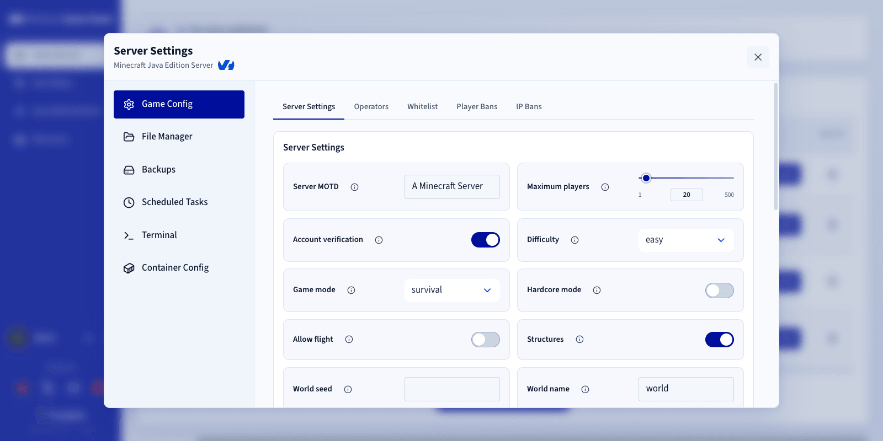The image size is (883, 441).
Task: Click the Terminal prompt icon
Action: (x=129, y=235)
